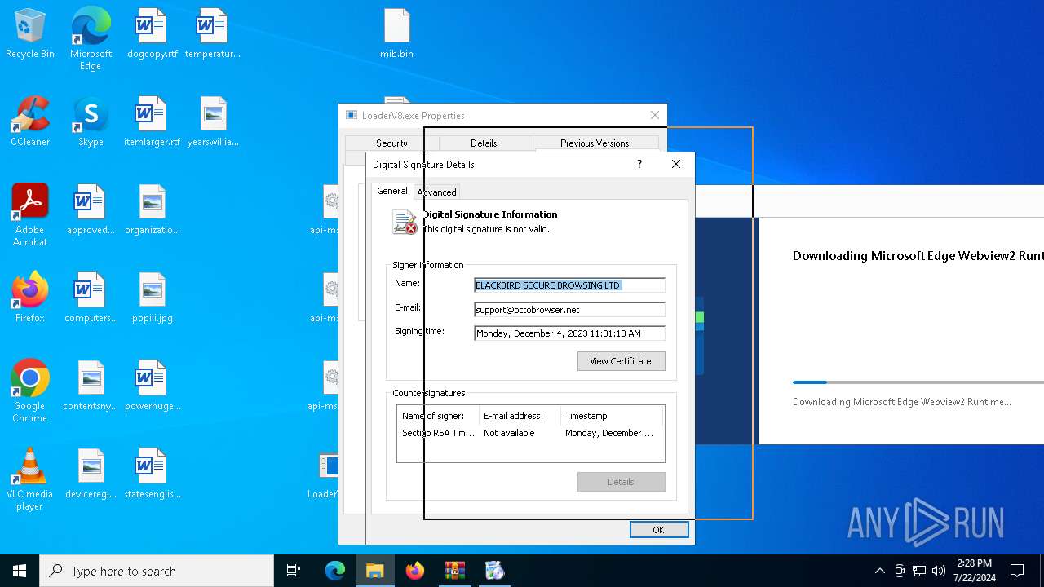Screen dimensions: 1044x587
Task: Click the signer Name field
Action: pyautogui.click(x=569, y=285)
